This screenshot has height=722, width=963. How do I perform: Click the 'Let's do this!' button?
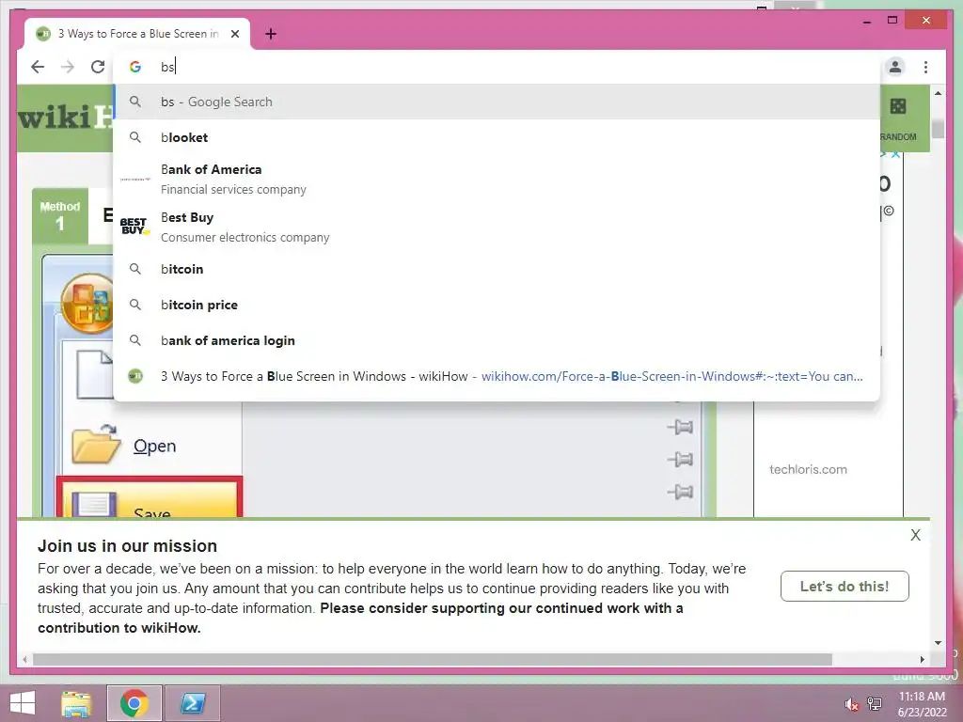(845, 587)
